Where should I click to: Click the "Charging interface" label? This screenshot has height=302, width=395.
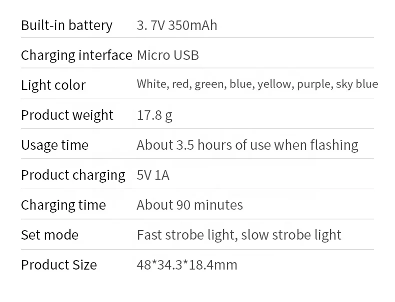[76, 55]
